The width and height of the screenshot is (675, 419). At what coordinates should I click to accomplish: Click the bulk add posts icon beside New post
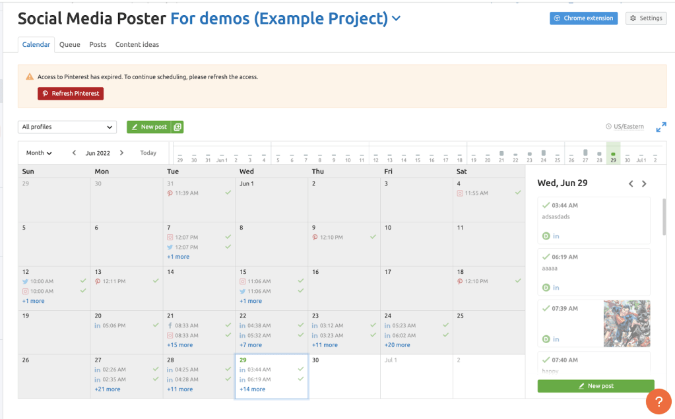click(x=177, y=127)
